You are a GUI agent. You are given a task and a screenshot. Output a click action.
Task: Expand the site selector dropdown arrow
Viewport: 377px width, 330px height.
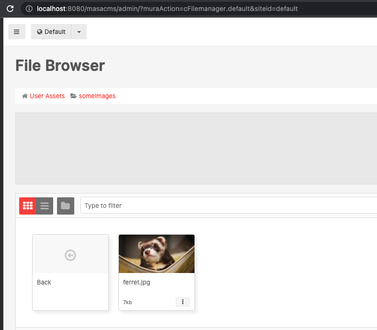(x=79, y=32)
